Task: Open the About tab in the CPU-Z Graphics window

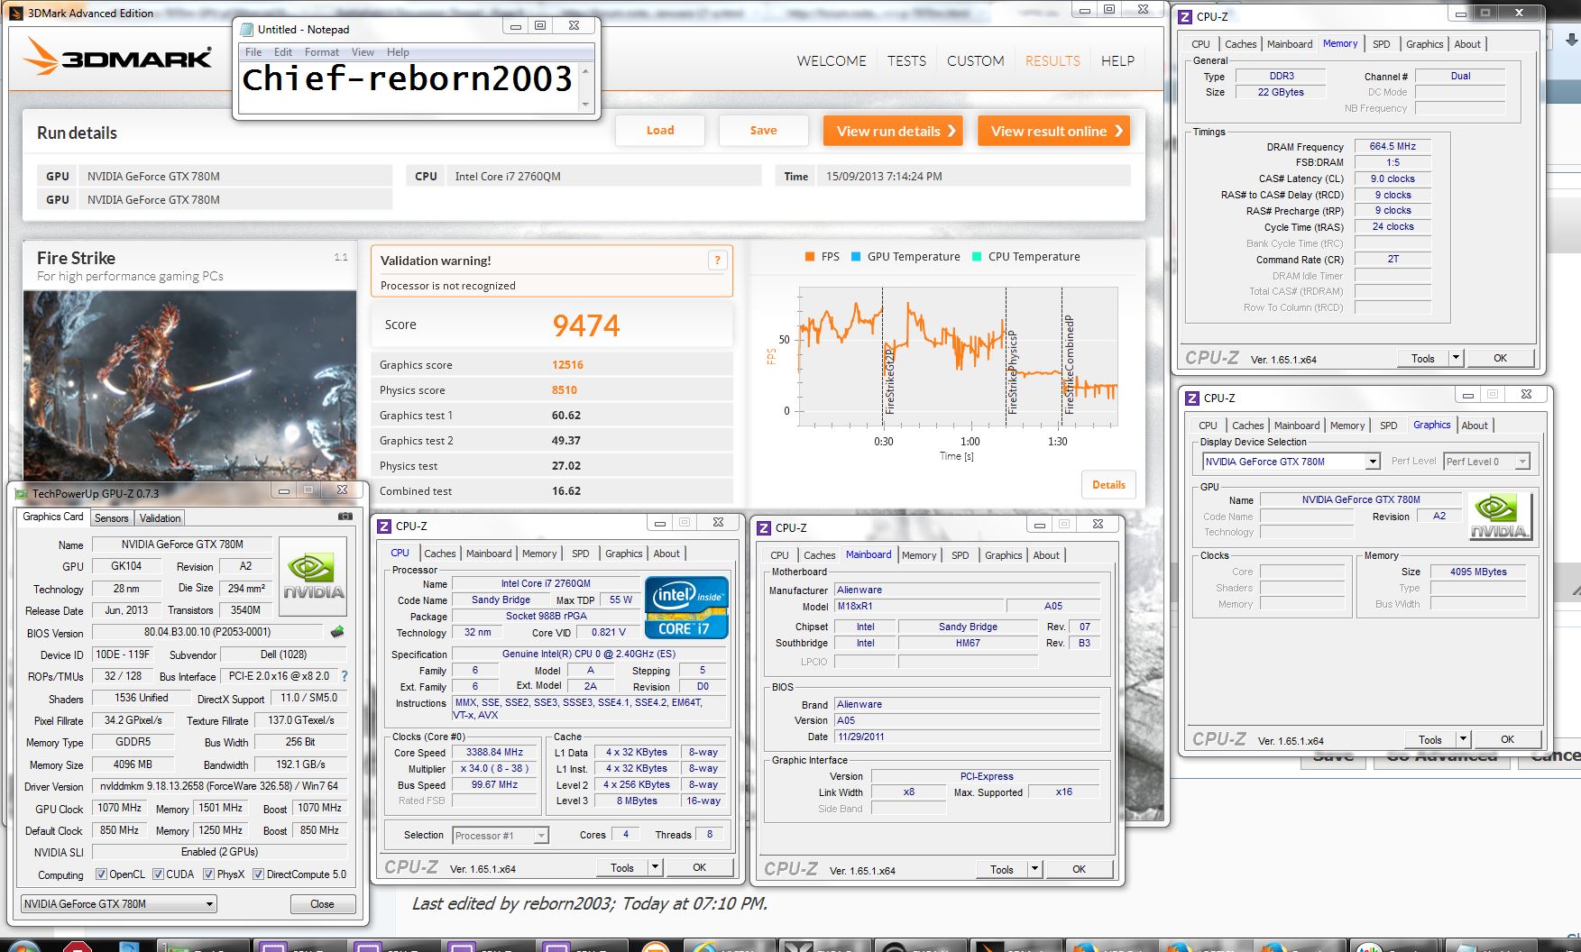Action: coord(1475,426)
